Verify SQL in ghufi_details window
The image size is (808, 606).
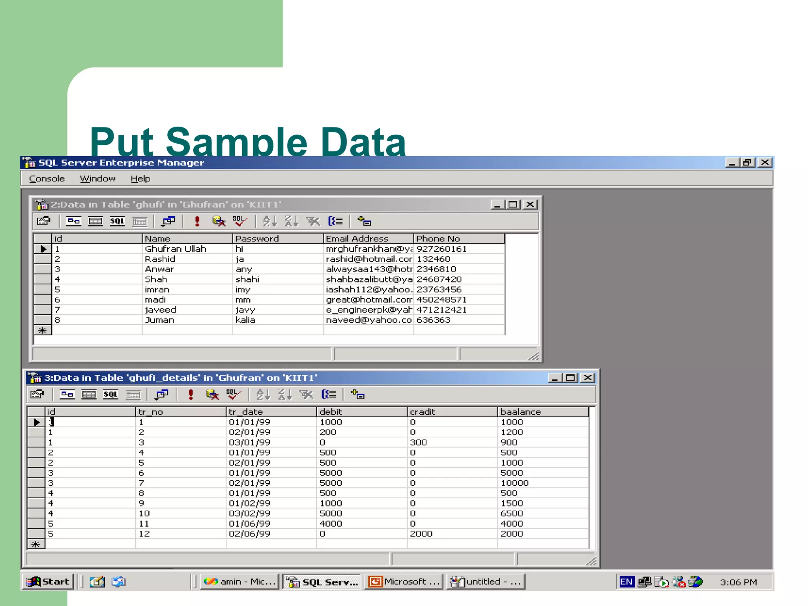[x=234, y=394]
